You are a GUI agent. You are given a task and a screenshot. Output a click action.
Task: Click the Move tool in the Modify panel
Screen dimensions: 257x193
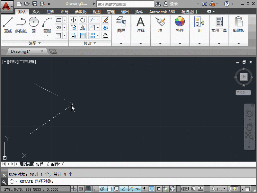tap(73, 20)
